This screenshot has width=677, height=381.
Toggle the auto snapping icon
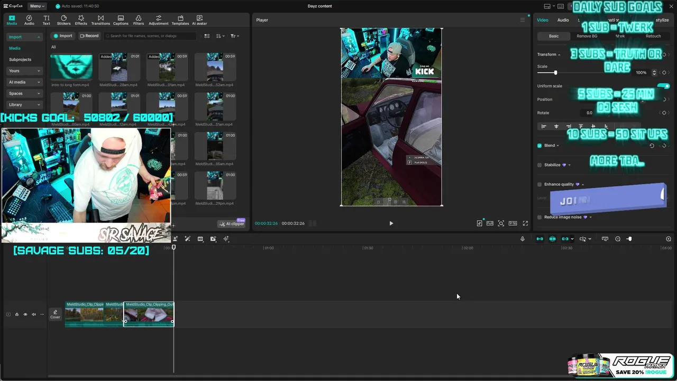552,239
